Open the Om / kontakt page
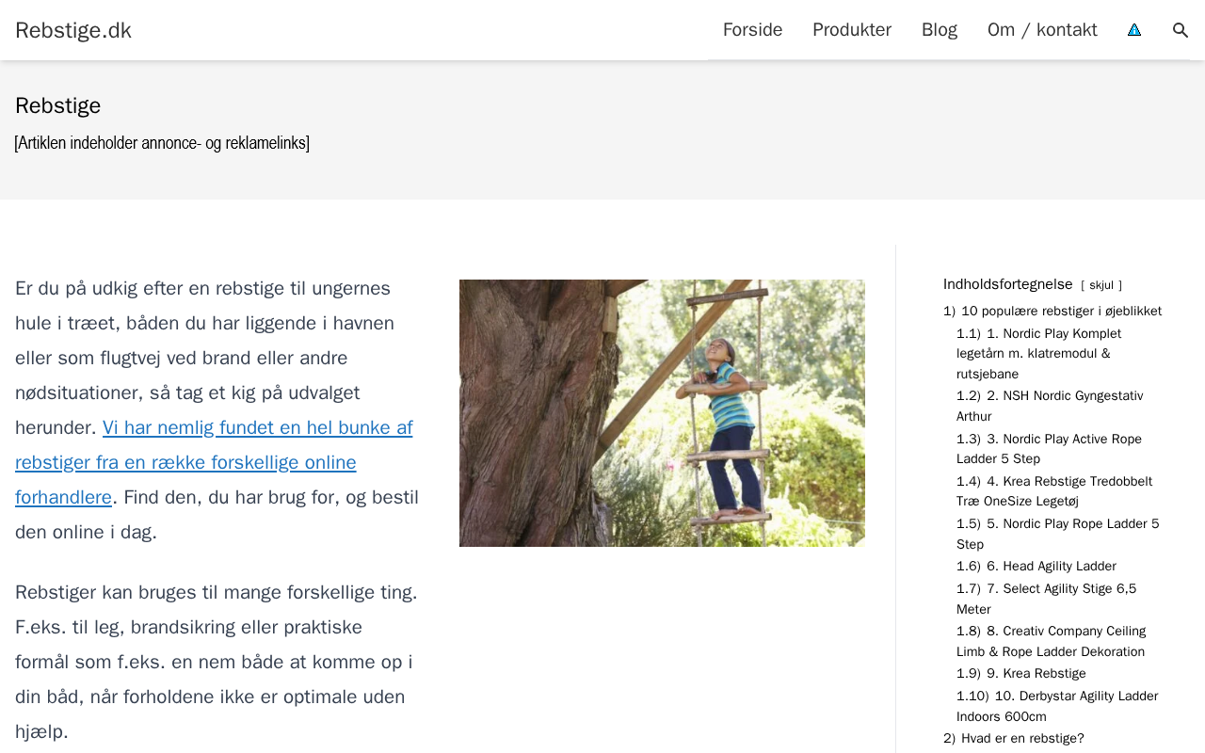1205x753 pixels. tap(1042, 30)
